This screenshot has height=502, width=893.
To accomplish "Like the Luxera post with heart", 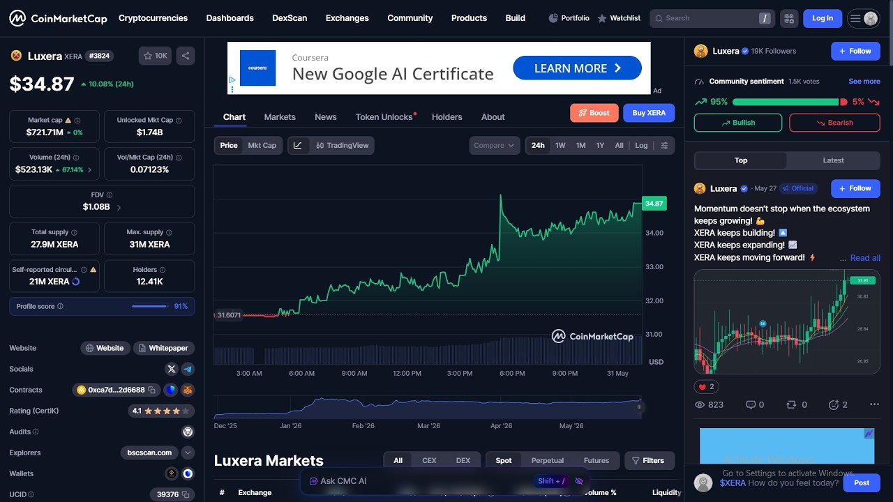I will [706, 387].
